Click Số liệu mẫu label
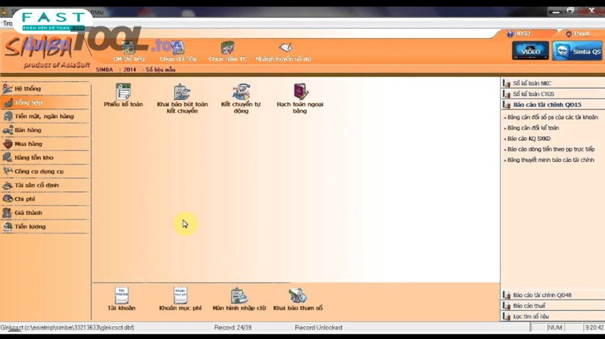 [x=161, y=70]
